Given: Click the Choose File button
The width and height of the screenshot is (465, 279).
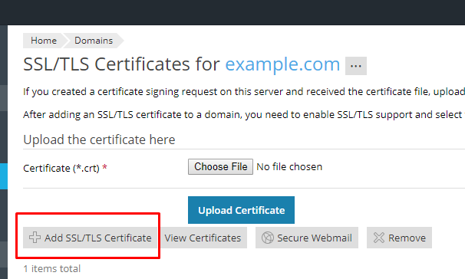Looking at the screenshot, I should pyautogui.click(x=220, y=167).
